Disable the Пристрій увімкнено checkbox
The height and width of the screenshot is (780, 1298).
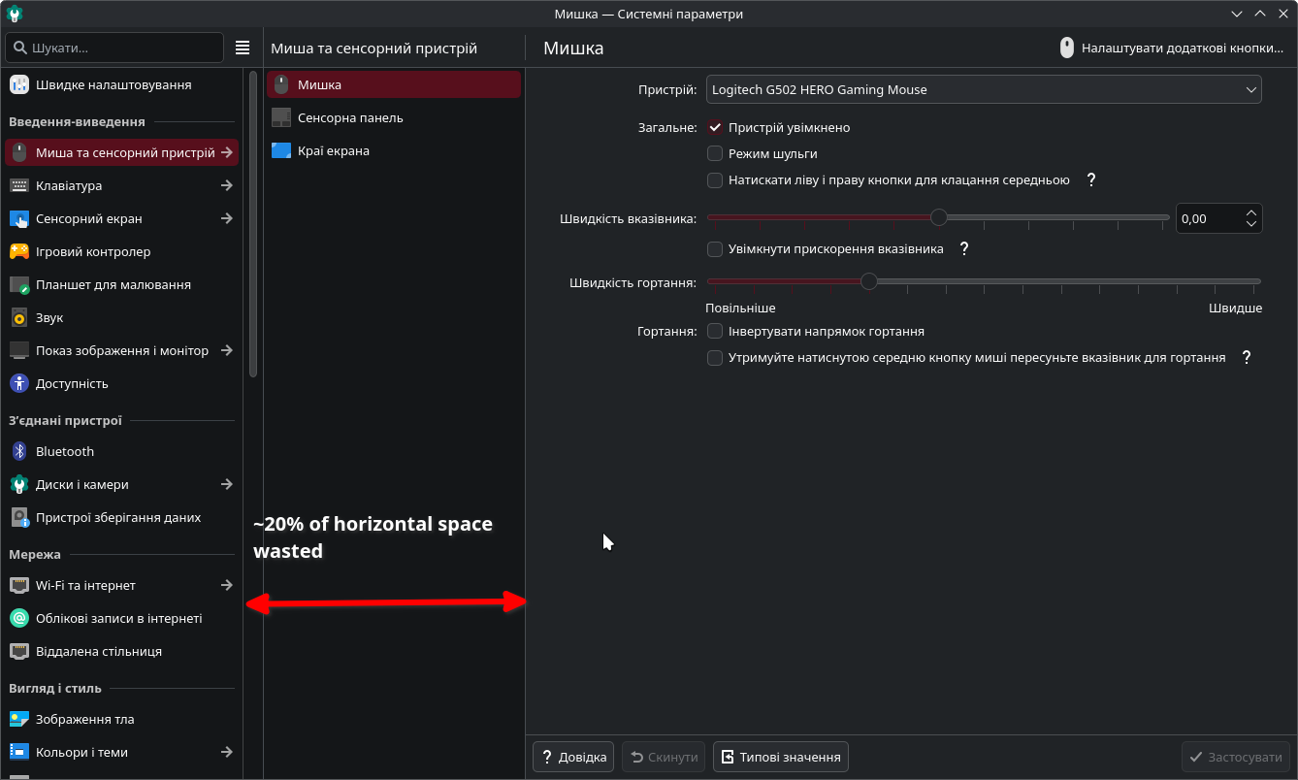715,127
